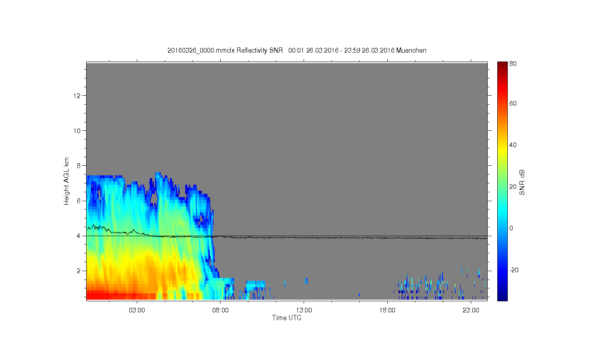Viewport: 604px width, 362px height.
Task: Click the height axis label 12
Action: click(x=78, y=96)
